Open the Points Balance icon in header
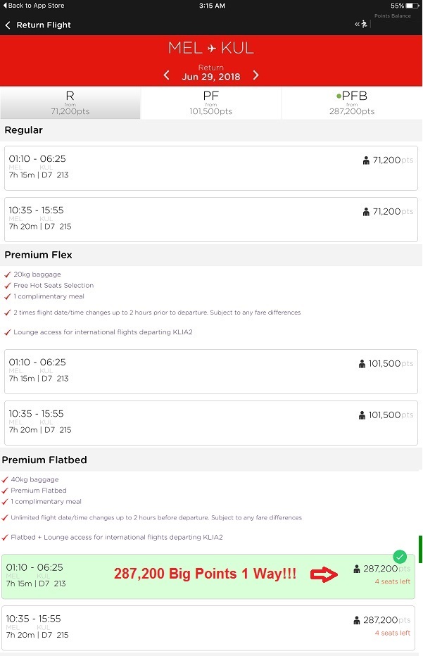Image resolution: width=423 pixels, height=656 pixels. pos(362,25)
